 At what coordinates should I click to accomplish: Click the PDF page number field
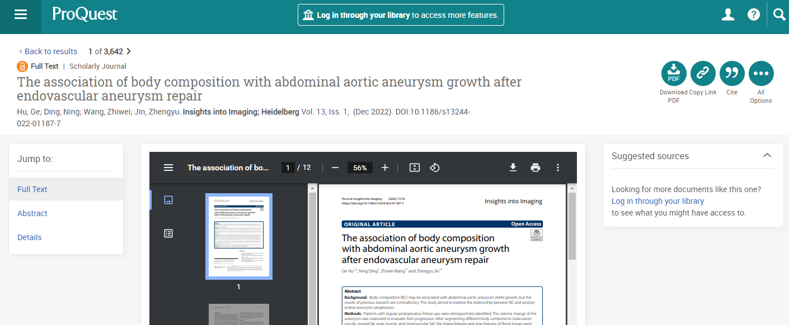pos(288,168)
